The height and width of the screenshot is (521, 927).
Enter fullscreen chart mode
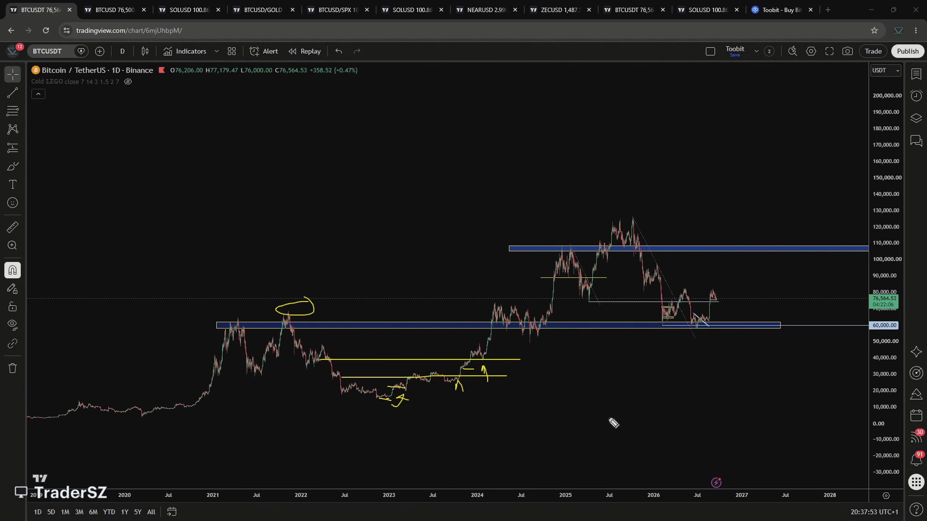click(x=829, y=51)
